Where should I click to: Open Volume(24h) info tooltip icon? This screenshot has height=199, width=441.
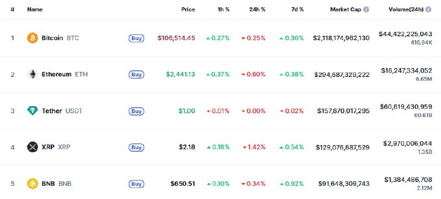click(x=428, y=9)
